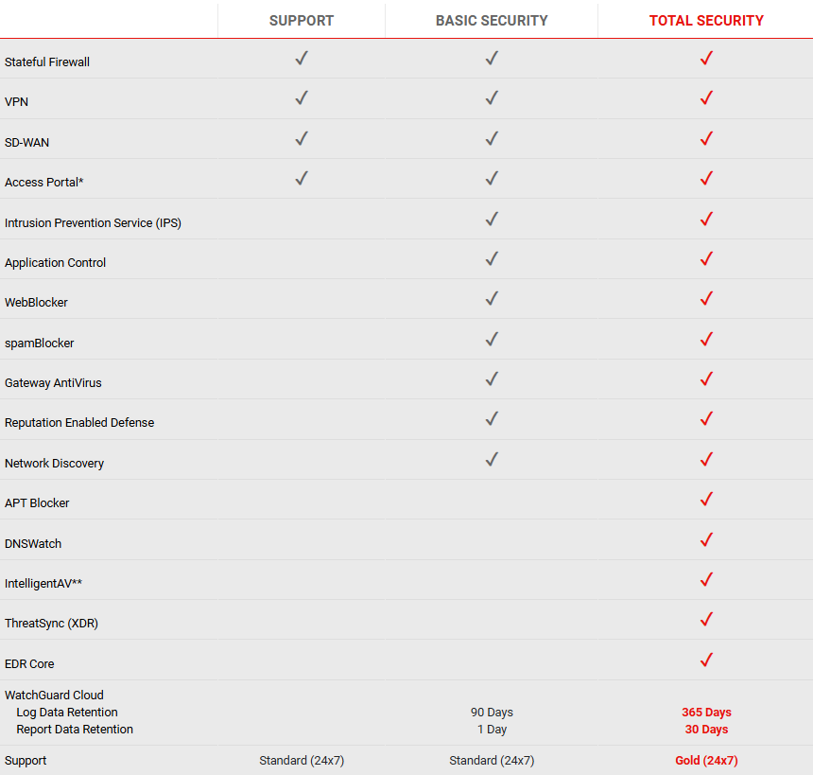Click the Basic Security checkmark for Gateway AntiVirus
813x775 pixels.
[x=492, y=379]
